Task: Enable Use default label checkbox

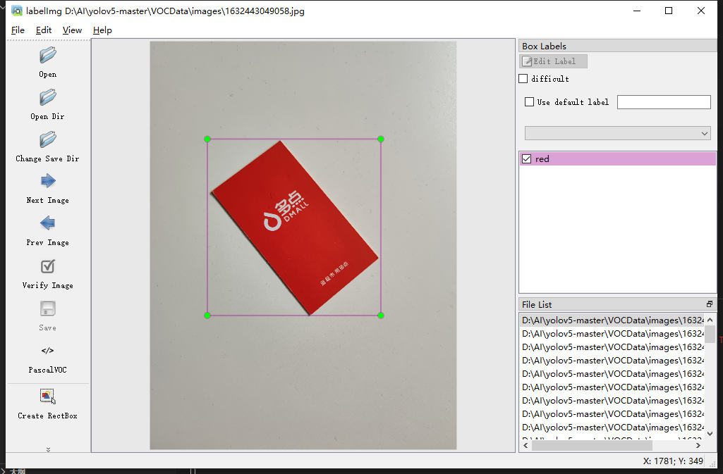Action: [x=529, y=101]
